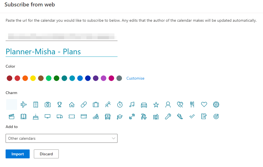Pick the heart charm icon
The height and width of the screenshot is (167, 263).
tap(204, 104)
